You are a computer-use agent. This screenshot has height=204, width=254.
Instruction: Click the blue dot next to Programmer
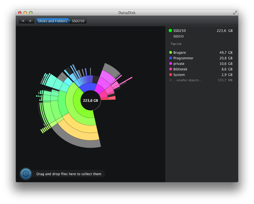[x=170, y=58]
